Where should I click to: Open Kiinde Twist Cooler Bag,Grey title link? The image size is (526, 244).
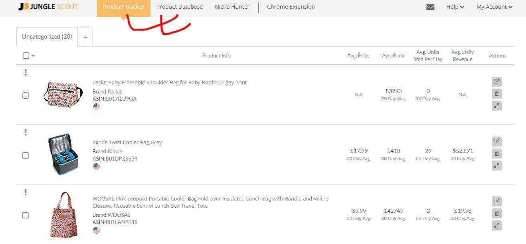127,142
